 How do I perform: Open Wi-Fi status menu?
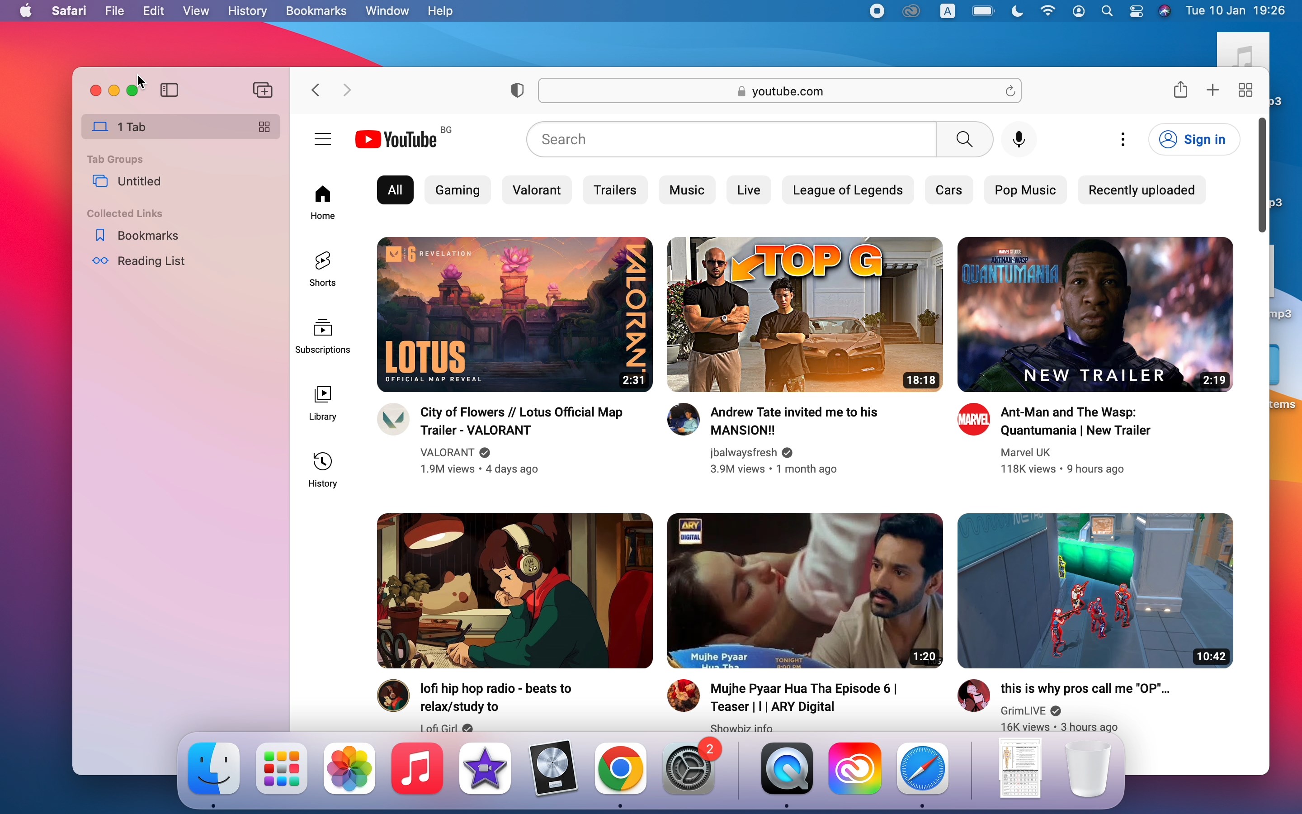tap(1048, 11)
